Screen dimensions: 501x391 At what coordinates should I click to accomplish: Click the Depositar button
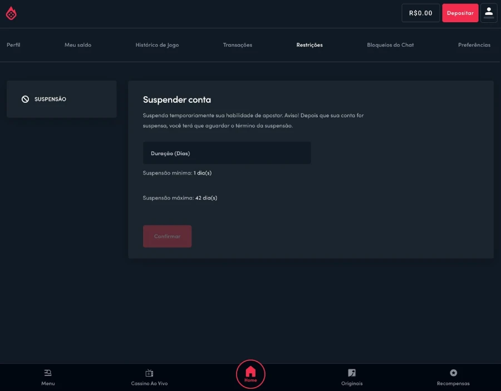point(460,13)
